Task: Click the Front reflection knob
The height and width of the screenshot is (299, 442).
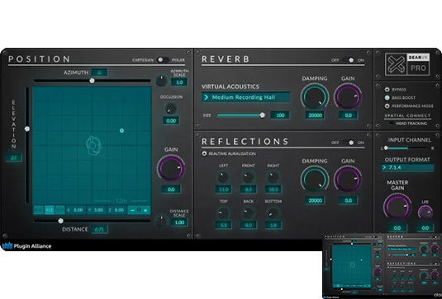Action: (249, 177)
